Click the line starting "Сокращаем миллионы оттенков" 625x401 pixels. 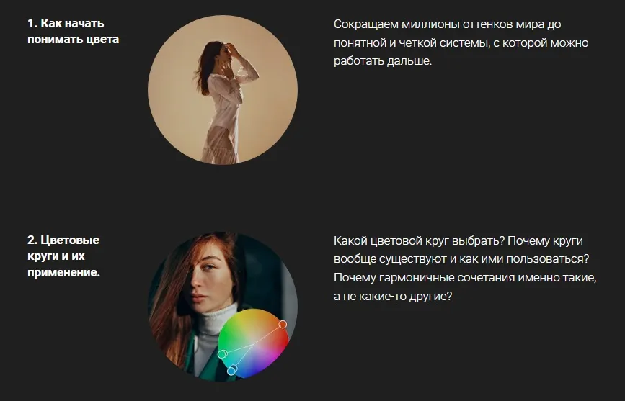coord(447,24)
